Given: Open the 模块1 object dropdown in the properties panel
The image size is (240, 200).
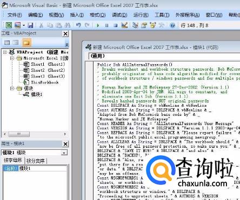Looking at the screenshot, I should click(x=64, y=153).
